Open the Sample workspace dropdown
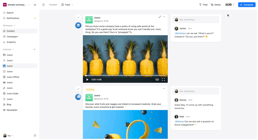 (16, 5)
